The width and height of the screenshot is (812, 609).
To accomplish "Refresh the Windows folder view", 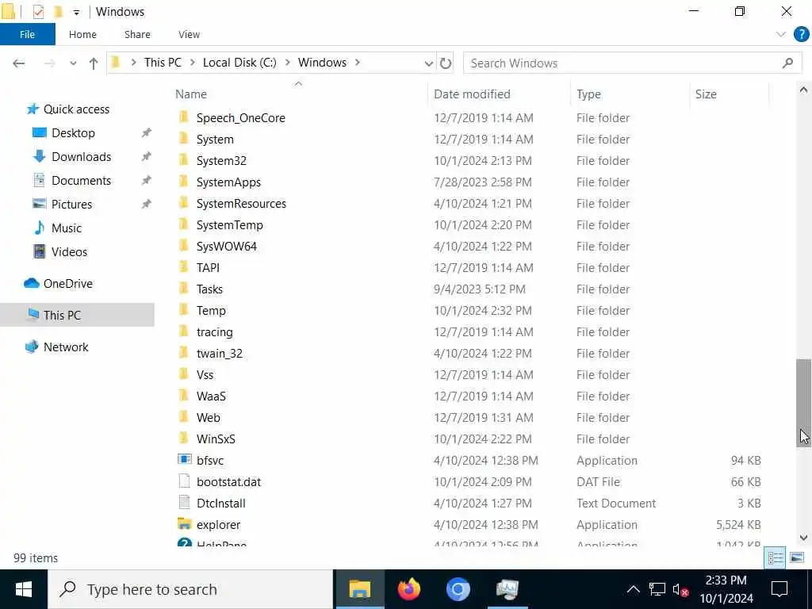I will point(446,63).
